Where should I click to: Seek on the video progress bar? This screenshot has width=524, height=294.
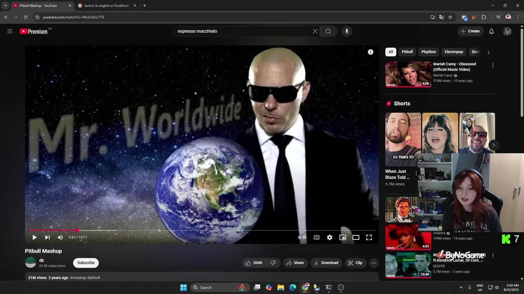pyautogui.click(x=202, y=230)
